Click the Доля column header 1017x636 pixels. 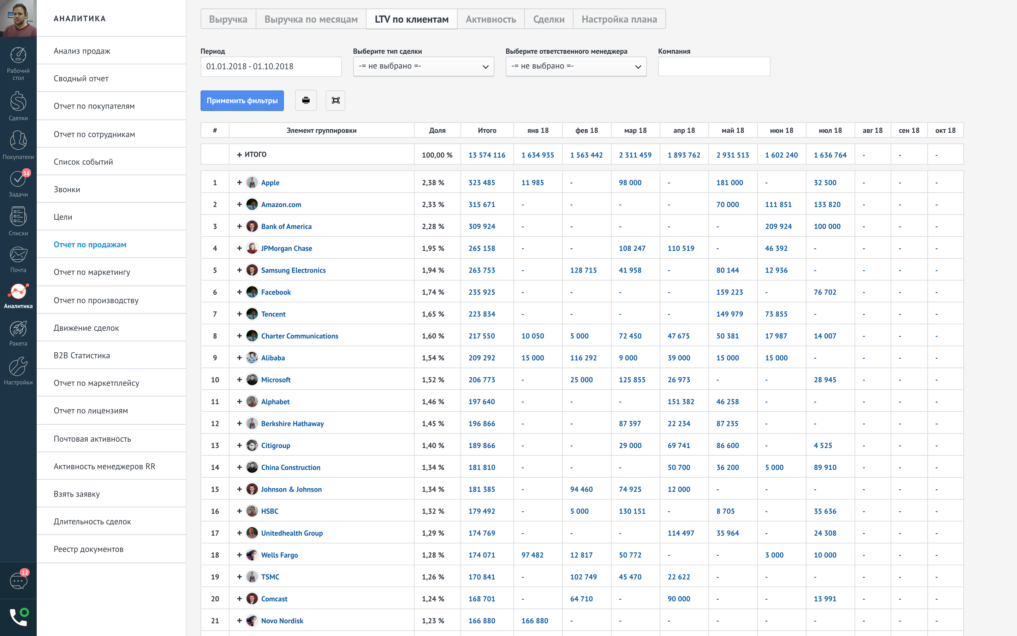[x=437, y=130]
